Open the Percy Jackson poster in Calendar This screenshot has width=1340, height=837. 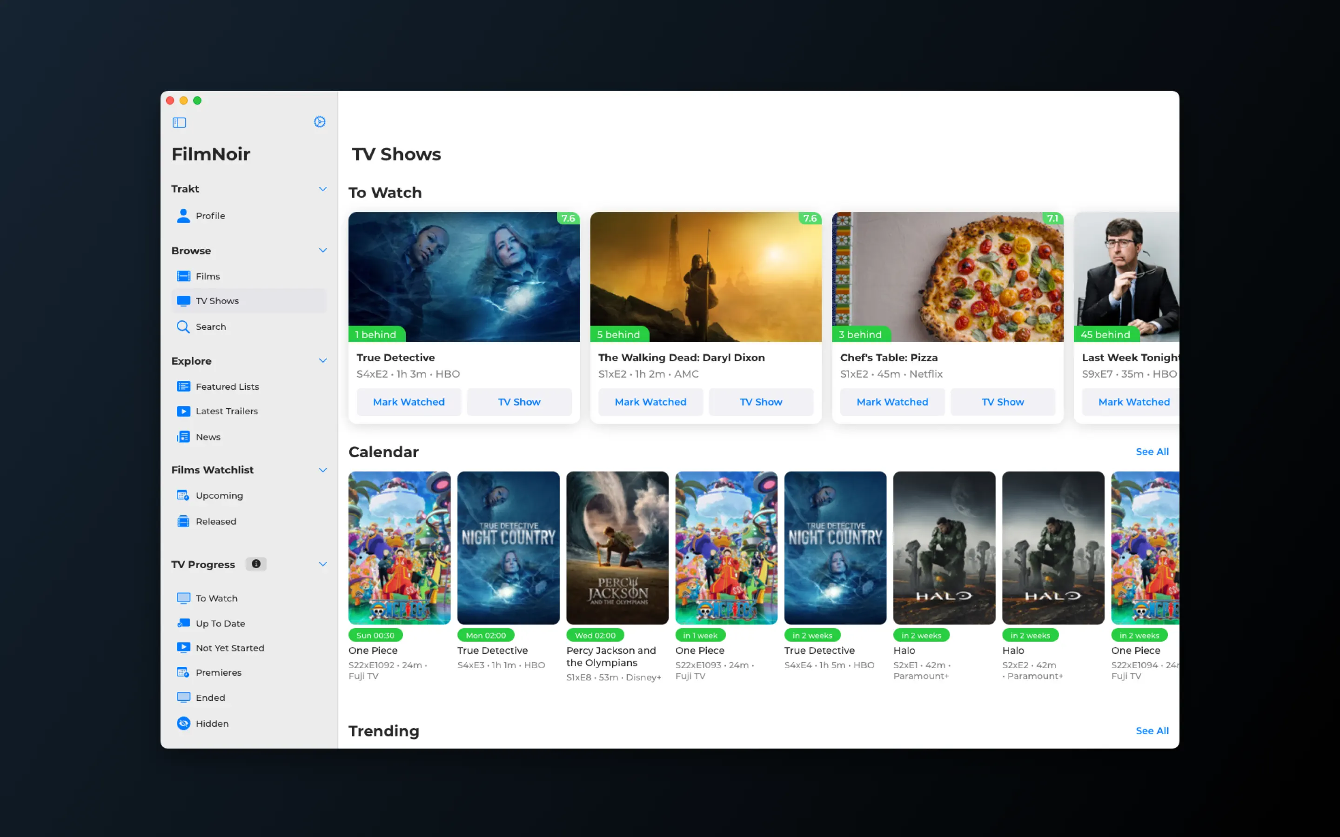click(617, 547)
